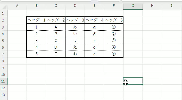Select row 11 header
This screenshot has height=100, width=182.
[3, 81]
